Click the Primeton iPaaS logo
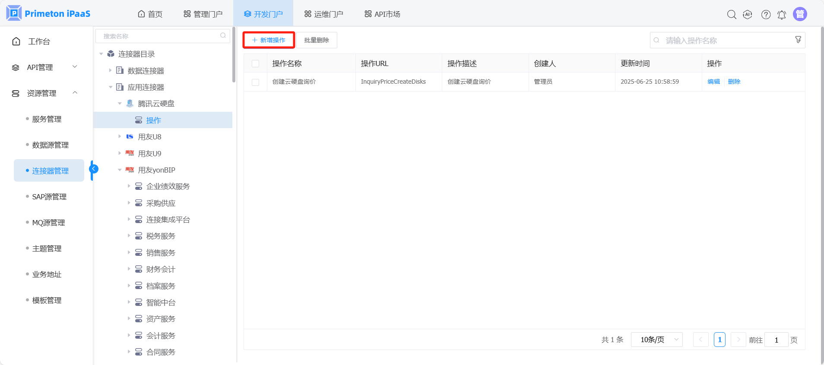Image resolution: width=824 pixels, height=365 pixels. click(48, 14)
